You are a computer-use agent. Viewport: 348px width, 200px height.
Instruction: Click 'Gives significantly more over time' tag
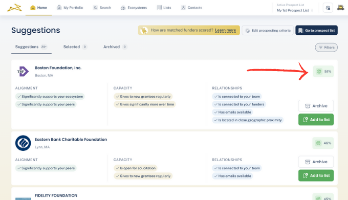coord(145,104)
